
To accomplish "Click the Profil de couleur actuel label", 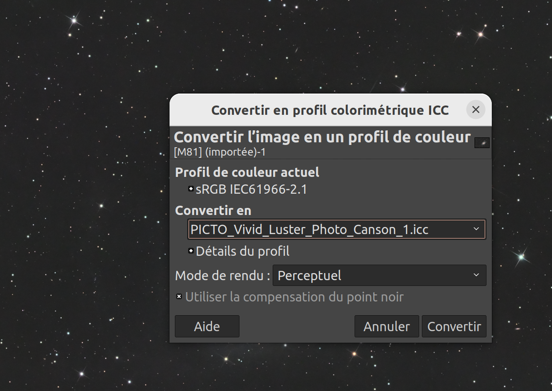I will click(x=247, y=172).
